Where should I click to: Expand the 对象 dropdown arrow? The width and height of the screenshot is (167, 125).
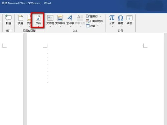pyautogui.click(x=98, y=26)
